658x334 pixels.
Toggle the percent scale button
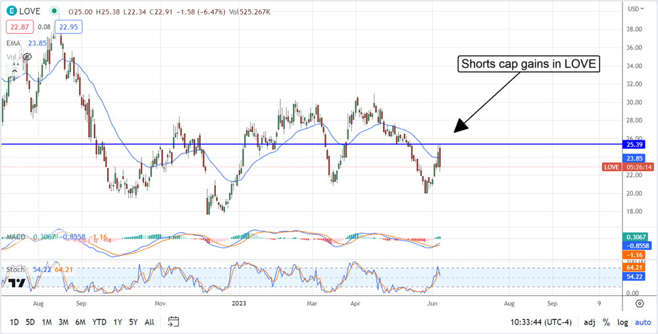coord(607,322)
